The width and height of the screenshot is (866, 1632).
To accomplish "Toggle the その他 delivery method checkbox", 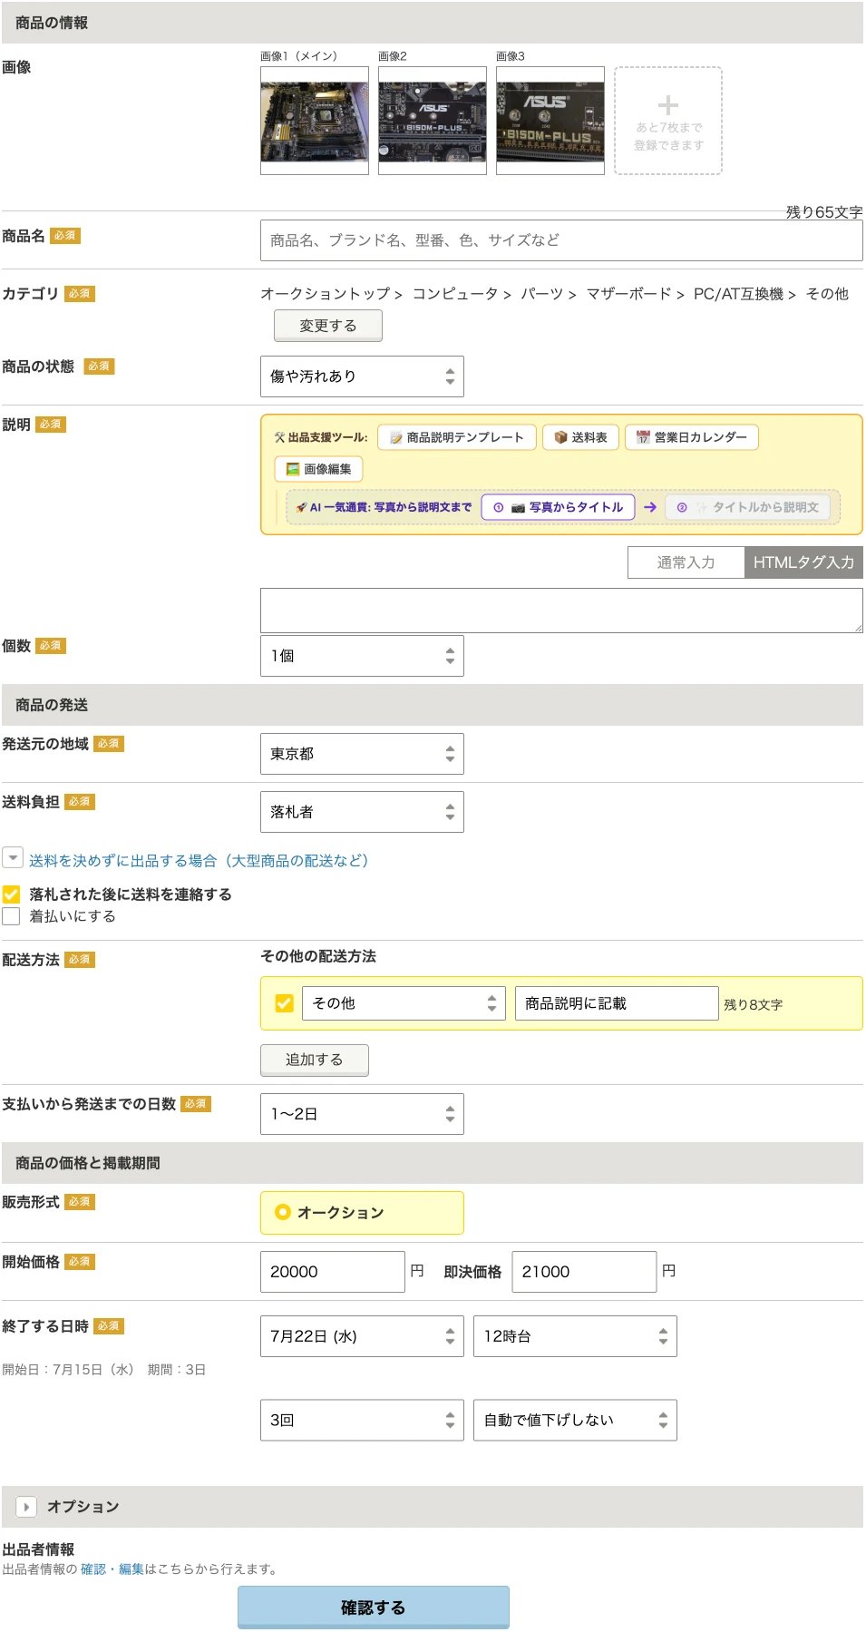I will (284, 1003).
